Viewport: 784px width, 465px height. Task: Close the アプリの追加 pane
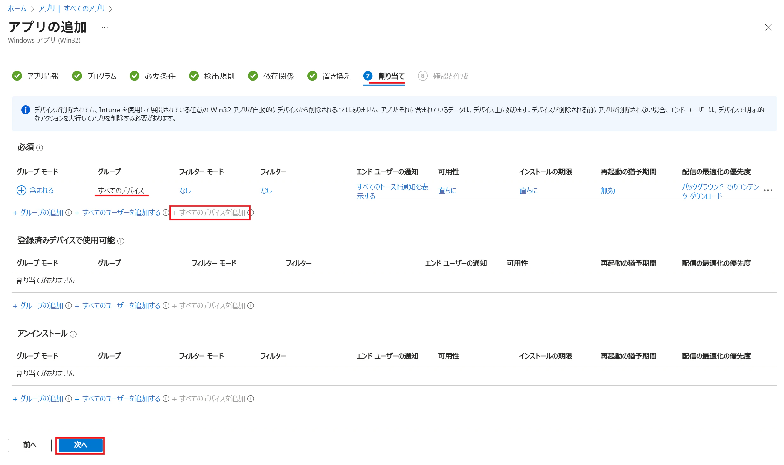[768, 28]
